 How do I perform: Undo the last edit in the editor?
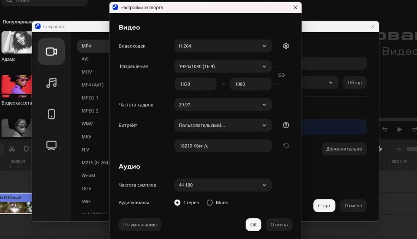(385, 129)
